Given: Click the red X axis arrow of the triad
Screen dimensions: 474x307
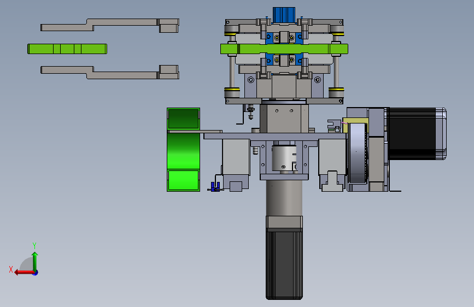Looking at the screenshot, I should point(24,273).
